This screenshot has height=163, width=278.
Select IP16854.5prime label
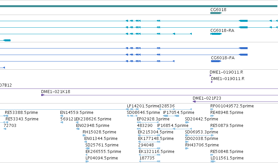[173, 126]
